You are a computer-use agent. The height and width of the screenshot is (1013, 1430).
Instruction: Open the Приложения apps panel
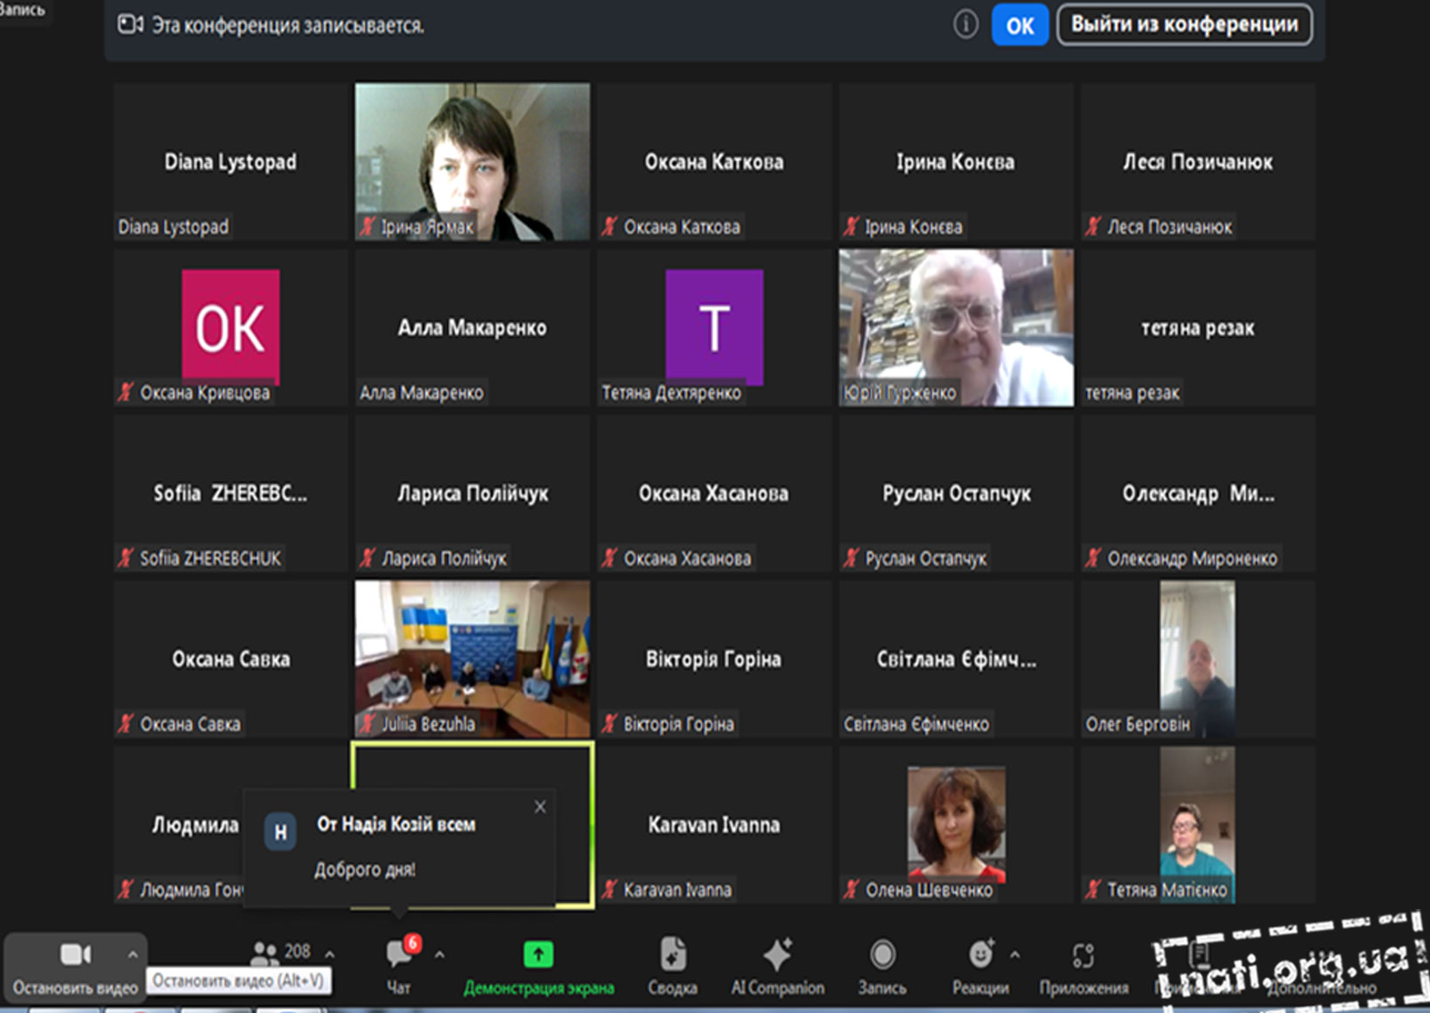point(1083,956)
